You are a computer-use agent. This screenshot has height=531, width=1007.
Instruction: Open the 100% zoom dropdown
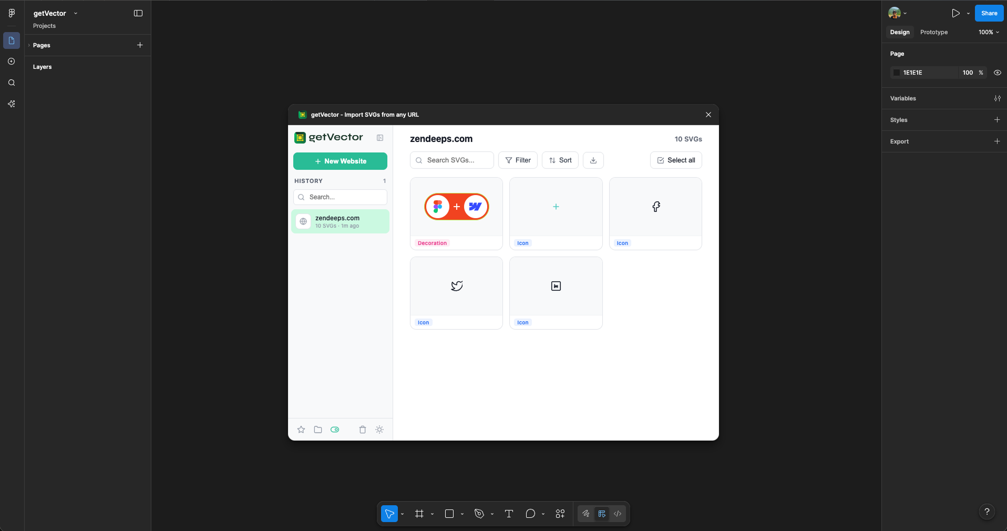[989, 32]
